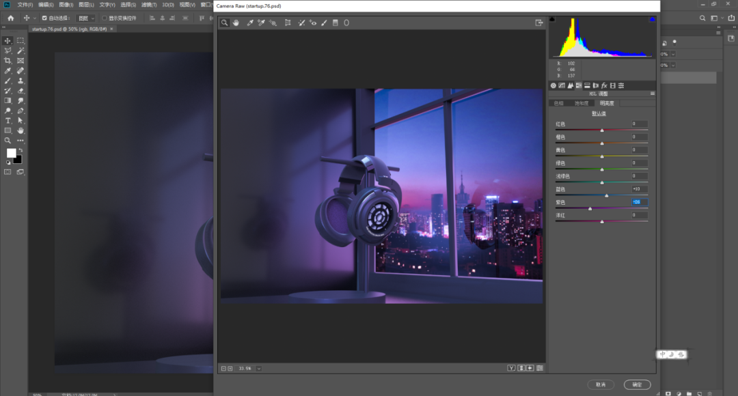
Task: Click the 紫色 luminance slider handle
Action: coord(590,208)
